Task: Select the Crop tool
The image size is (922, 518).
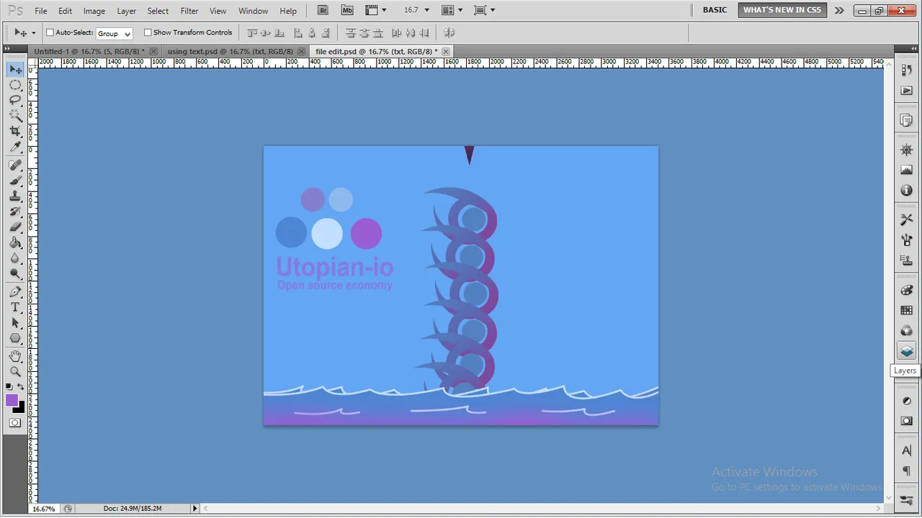Action: click(15, 130)
